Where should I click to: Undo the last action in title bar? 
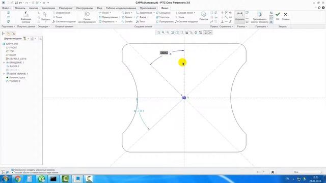pos(20,3)
